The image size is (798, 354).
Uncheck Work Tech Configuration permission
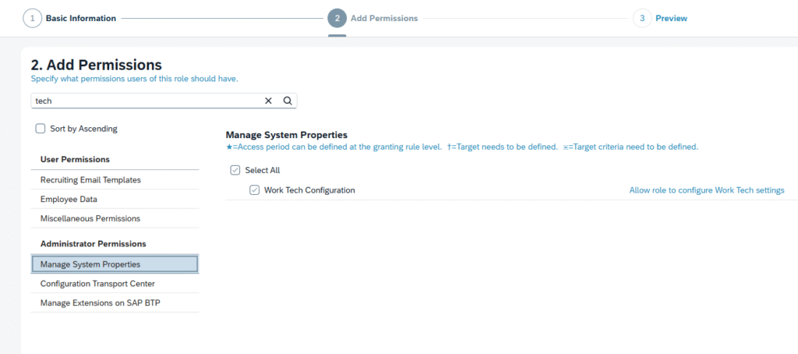(x=254, y=190)
